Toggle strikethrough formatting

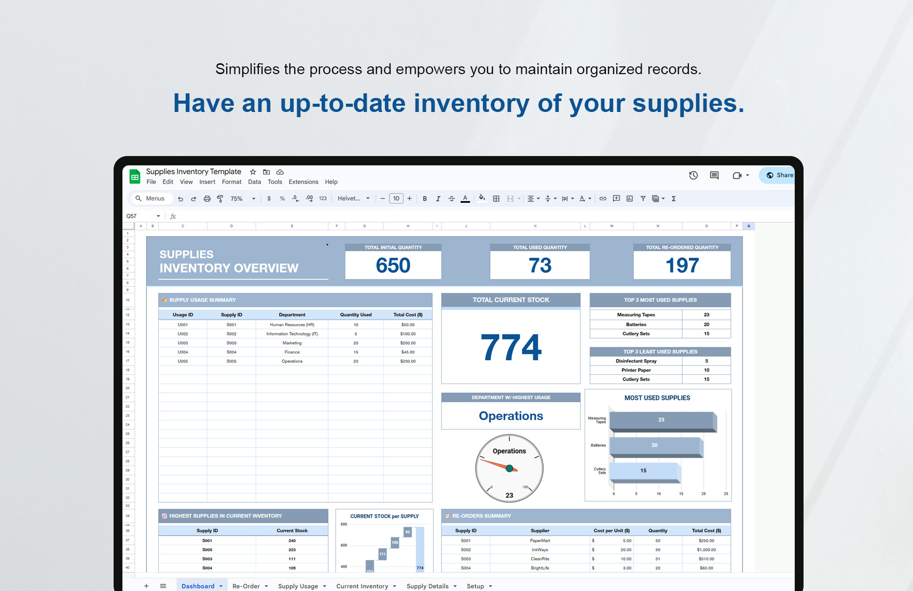click(x=451, y=199)
